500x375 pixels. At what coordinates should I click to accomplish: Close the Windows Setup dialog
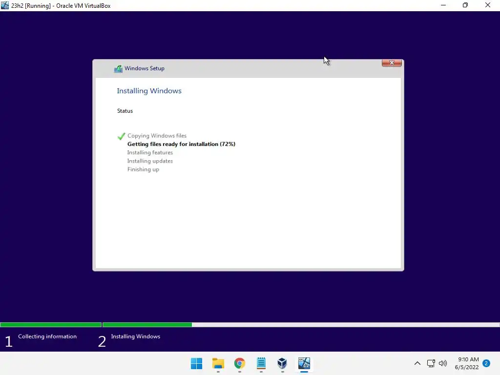pos(392,63)
